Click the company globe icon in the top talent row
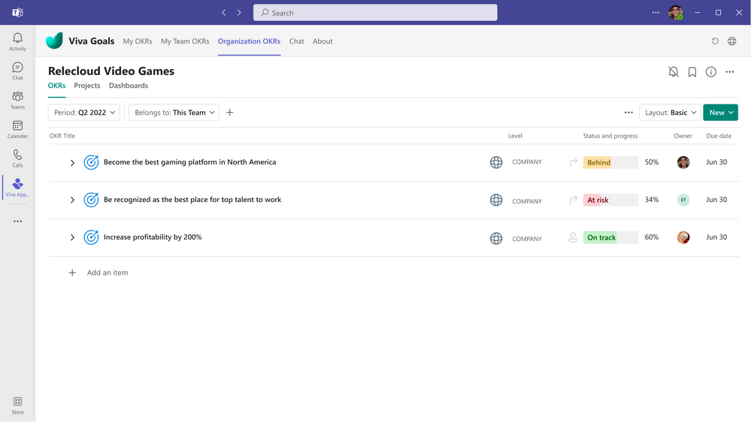 point(496,200)
